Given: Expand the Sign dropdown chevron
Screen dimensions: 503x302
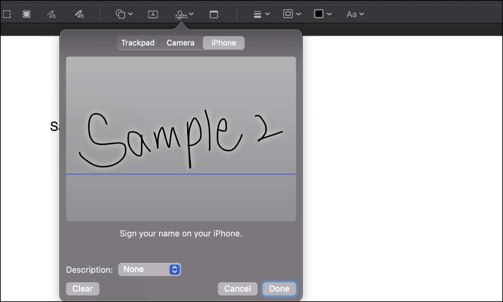Looking at the screenshot, I should coord(191,14).
